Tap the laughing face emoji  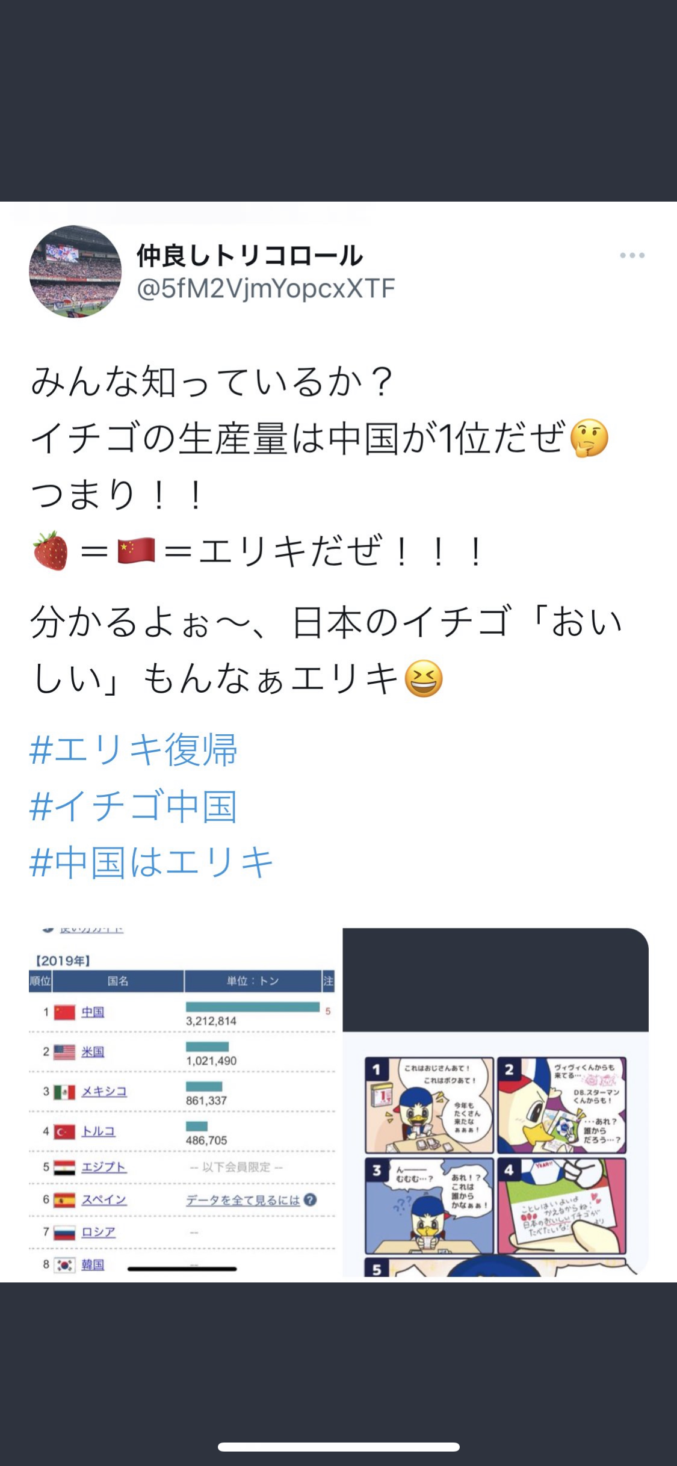[x=424, y=678]
